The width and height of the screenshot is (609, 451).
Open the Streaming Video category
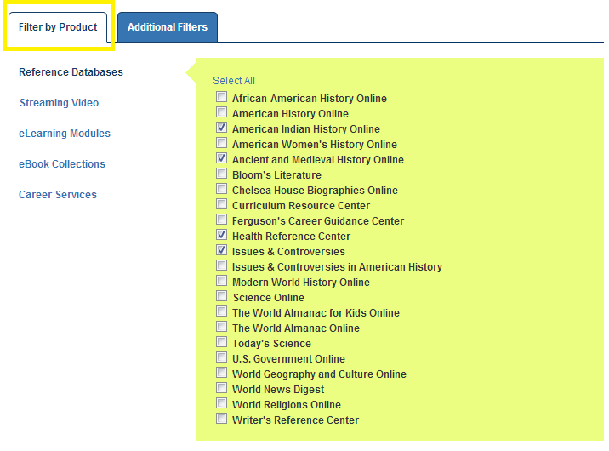(59, 103)
